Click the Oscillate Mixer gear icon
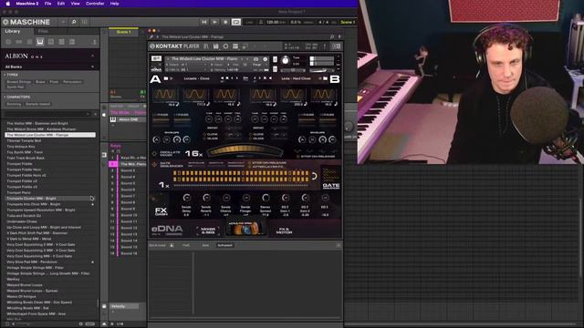 tap(154, 153)
